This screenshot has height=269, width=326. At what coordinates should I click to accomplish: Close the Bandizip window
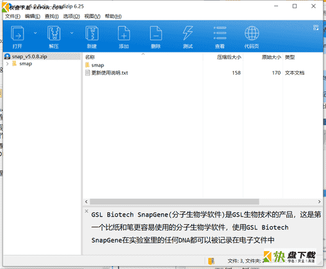pyautogui.click(x=313, y=6)
